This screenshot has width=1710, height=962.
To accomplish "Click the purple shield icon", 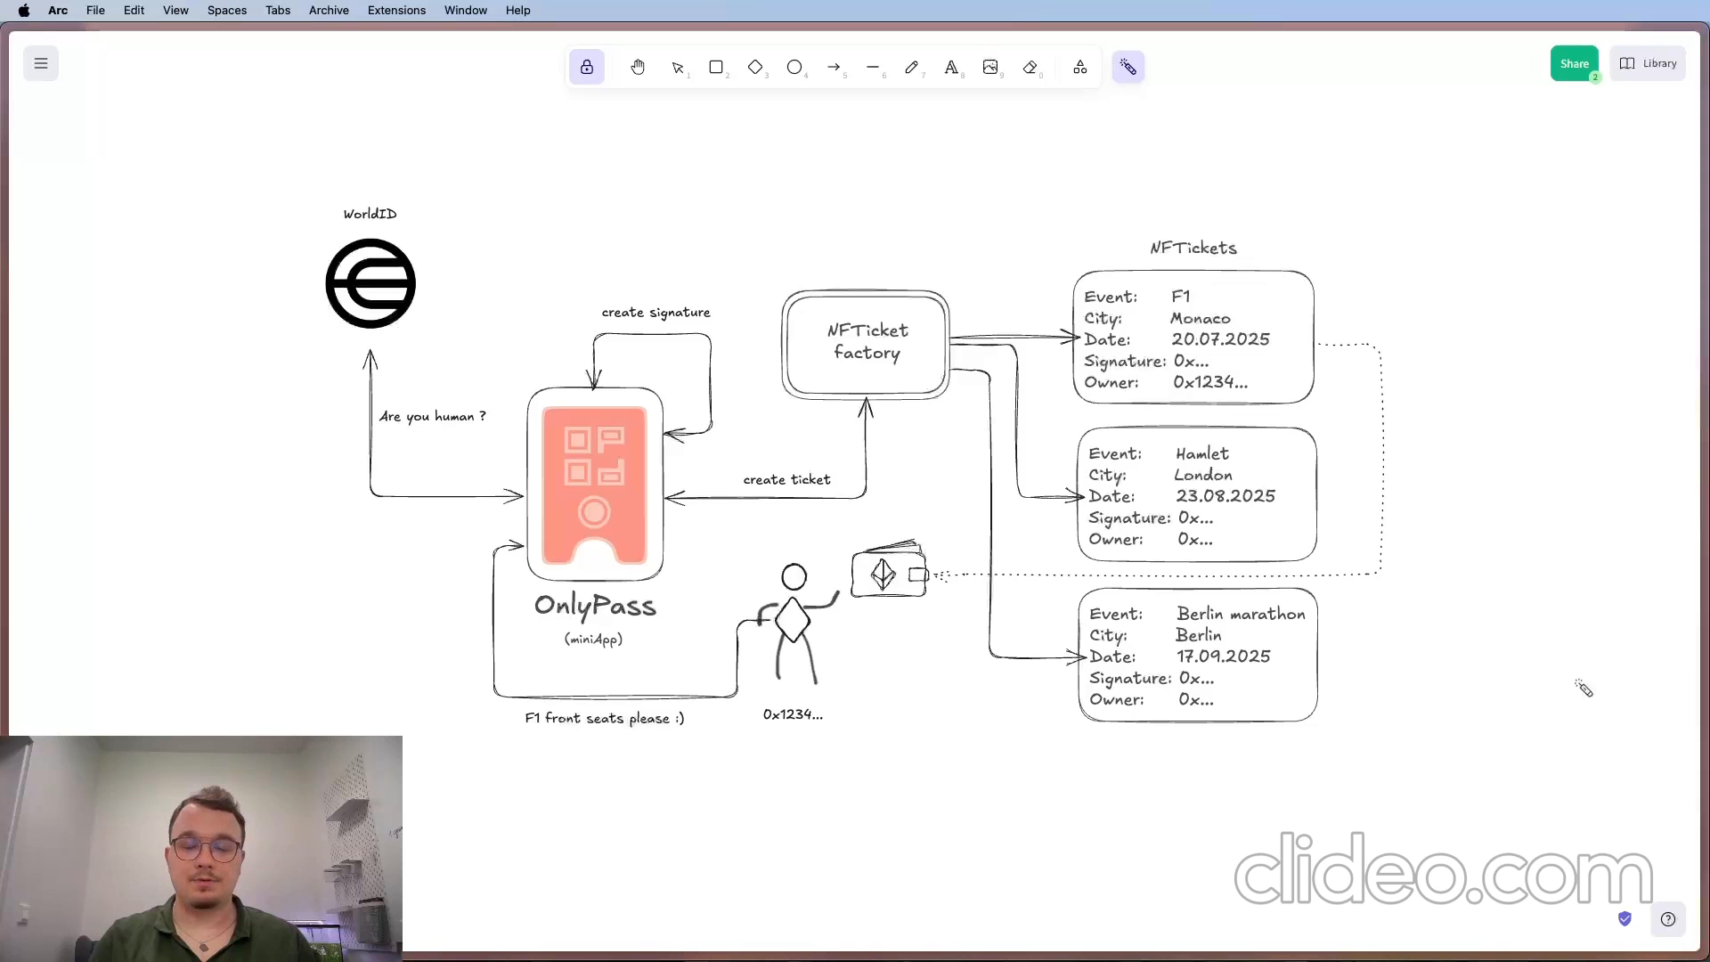I will [x=1624, y=918].
